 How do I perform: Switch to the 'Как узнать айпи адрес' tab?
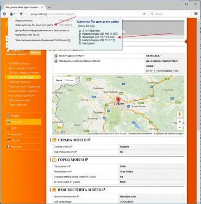[x=22, y=7]
